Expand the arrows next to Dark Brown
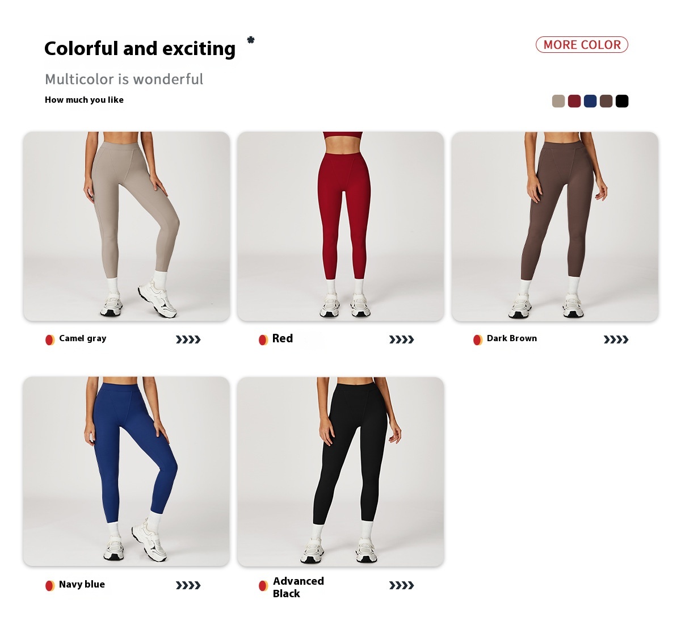The width and height of the screenshot is (681, 629). 616,339
